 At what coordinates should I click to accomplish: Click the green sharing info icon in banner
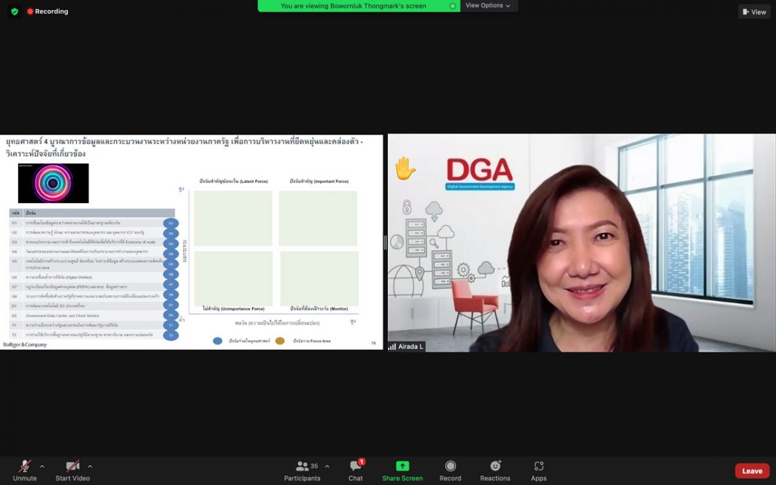click(452, 6)
